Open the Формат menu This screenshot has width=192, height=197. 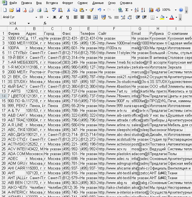[68, 3]
